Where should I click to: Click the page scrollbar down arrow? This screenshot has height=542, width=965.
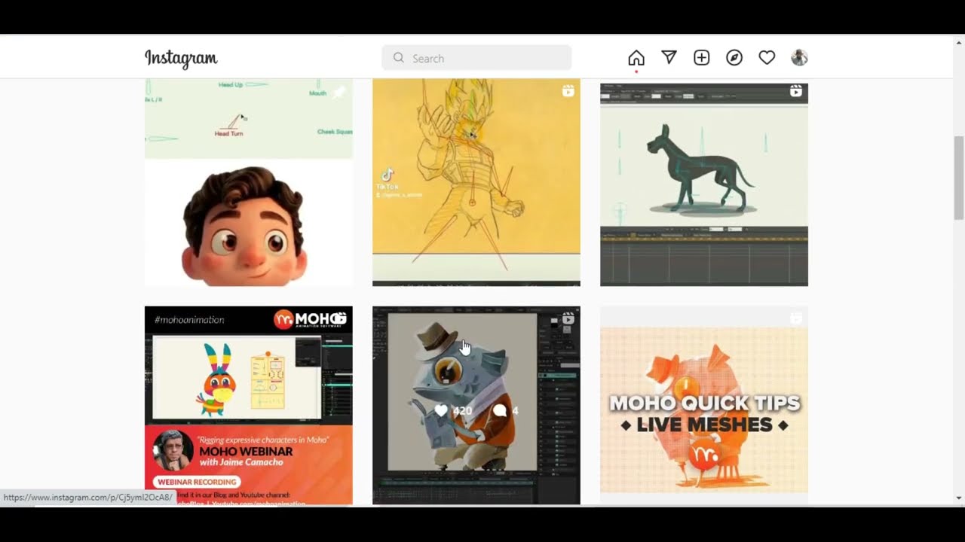pyautogui.click(x=959, y=498)
